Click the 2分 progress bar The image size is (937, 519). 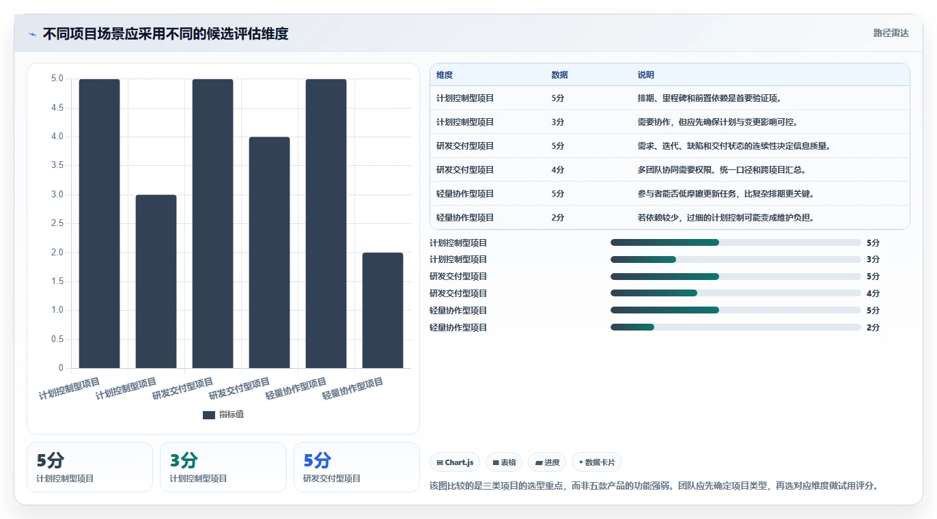coord(736,328)
